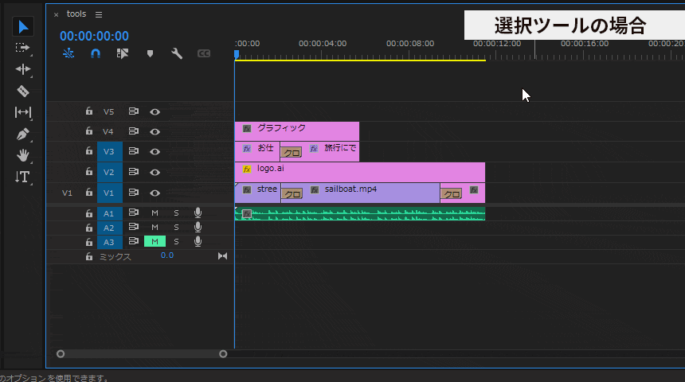Toggle lock on track V2
Image resolution: width=685 pixels, height=382 pixels.
click(89, 171)
